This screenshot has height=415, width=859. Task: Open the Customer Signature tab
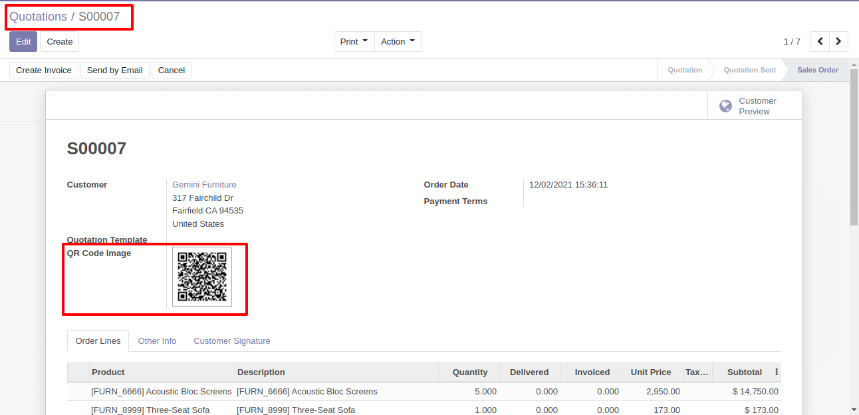pos(231,341)
